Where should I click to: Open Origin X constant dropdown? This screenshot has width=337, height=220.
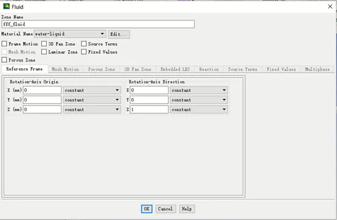92,90
